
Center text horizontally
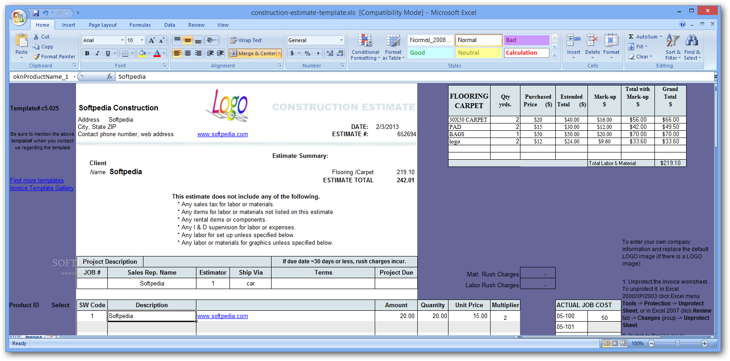tap(188, 53)
